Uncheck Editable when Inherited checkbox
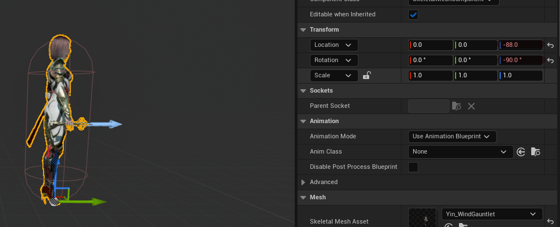The height and width of the screenshot is (227, 560). (413, 15)
